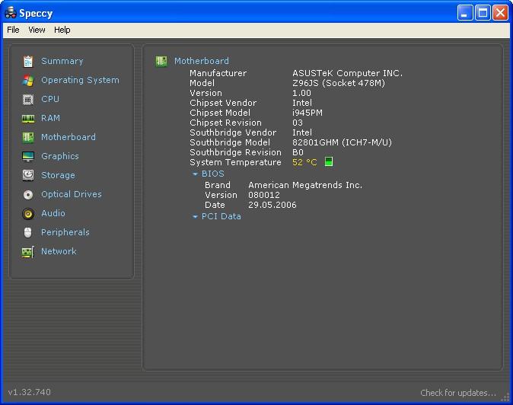Viewport: 513px width, 405px height.
Task: Close the Speccy window
Action: [x=500, y=13]
